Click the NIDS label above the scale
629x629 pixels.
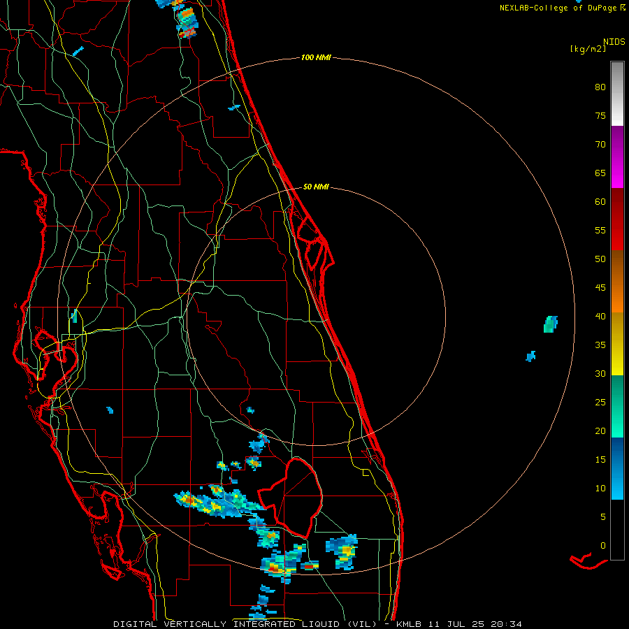pyautogui.click(x=614, y=42)
